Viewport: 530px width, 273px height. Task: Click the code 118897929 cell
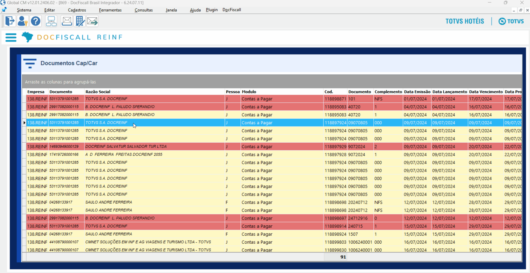335,147
